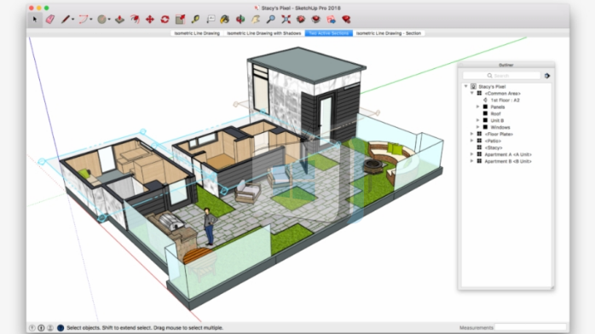
Task: Activate the Rotate tool
Action: click(x=165, y=20)
